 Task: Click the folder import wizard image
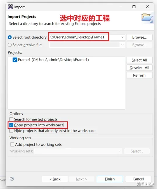[147, 18]
